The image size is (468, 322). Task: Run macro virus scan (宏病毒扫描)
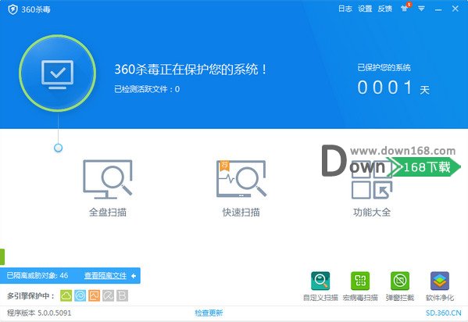pos(360,286)
